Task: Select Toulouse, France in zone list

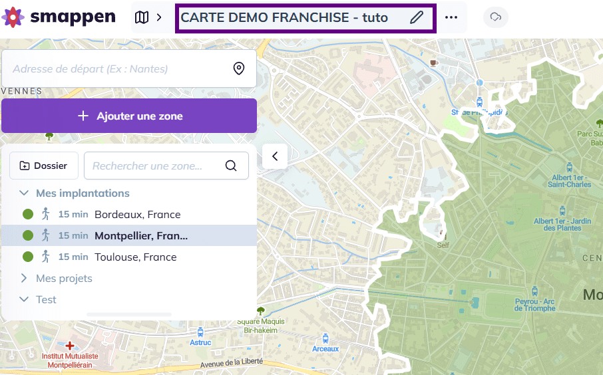Action: (136, 257)
